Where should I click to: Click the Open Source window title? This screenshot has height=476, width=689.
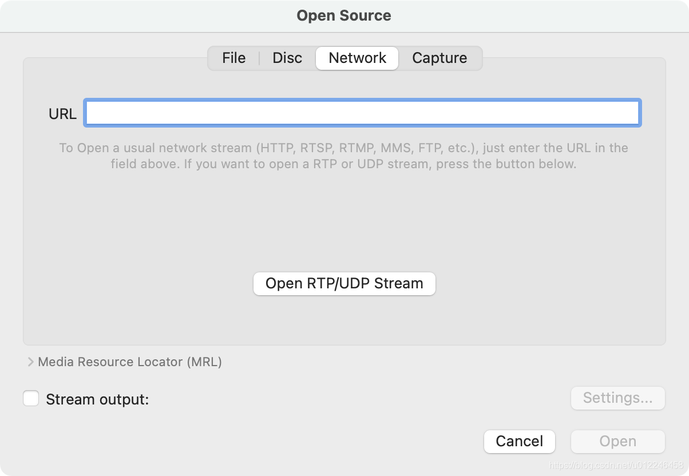coord(344,15)
